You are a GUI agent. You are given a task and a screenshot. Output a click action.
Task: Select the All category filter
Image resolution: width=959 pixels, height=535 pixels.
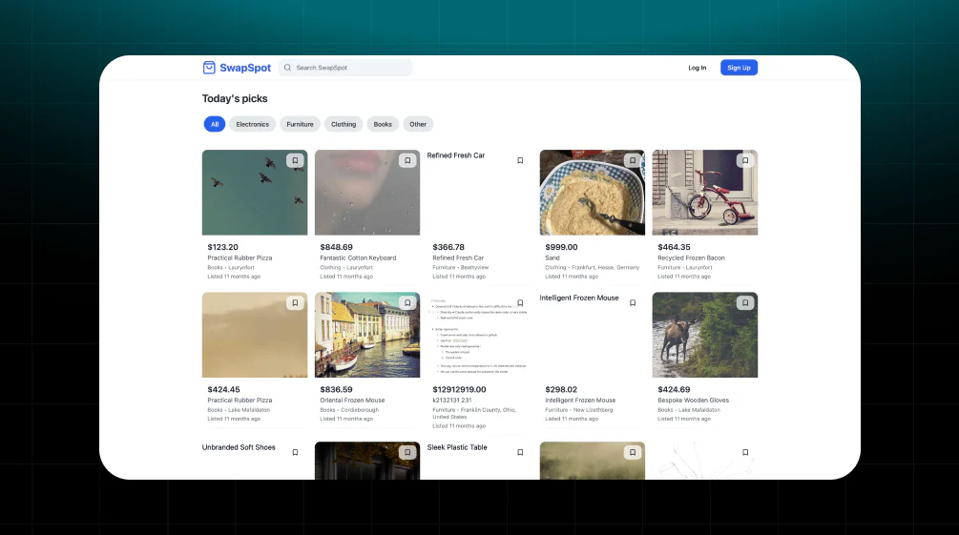pyautogui.click(x=215, y=124)
